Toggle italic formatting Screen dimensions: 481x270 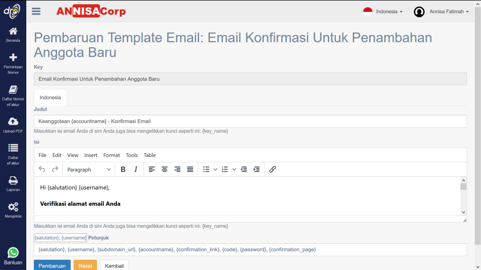click(x=135, y=169)
